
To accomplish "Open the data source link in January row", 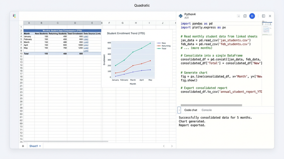I will tap(86, 37).
